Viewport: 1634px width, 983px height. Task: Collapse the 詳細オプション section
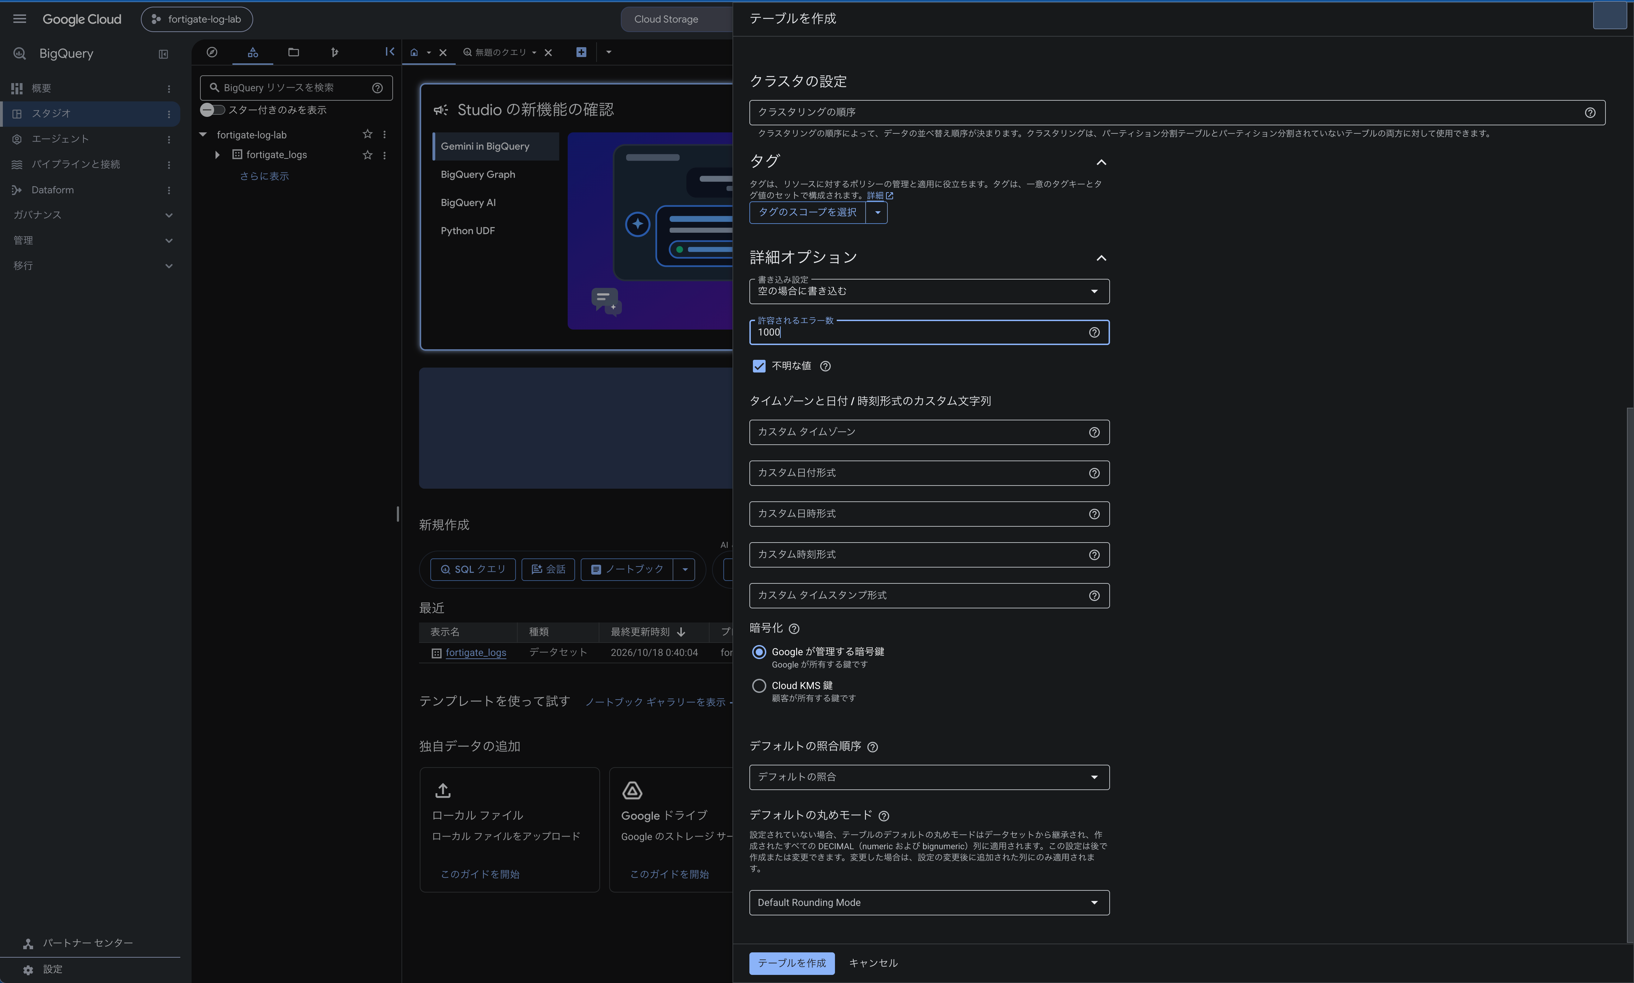click(1101, 258)
